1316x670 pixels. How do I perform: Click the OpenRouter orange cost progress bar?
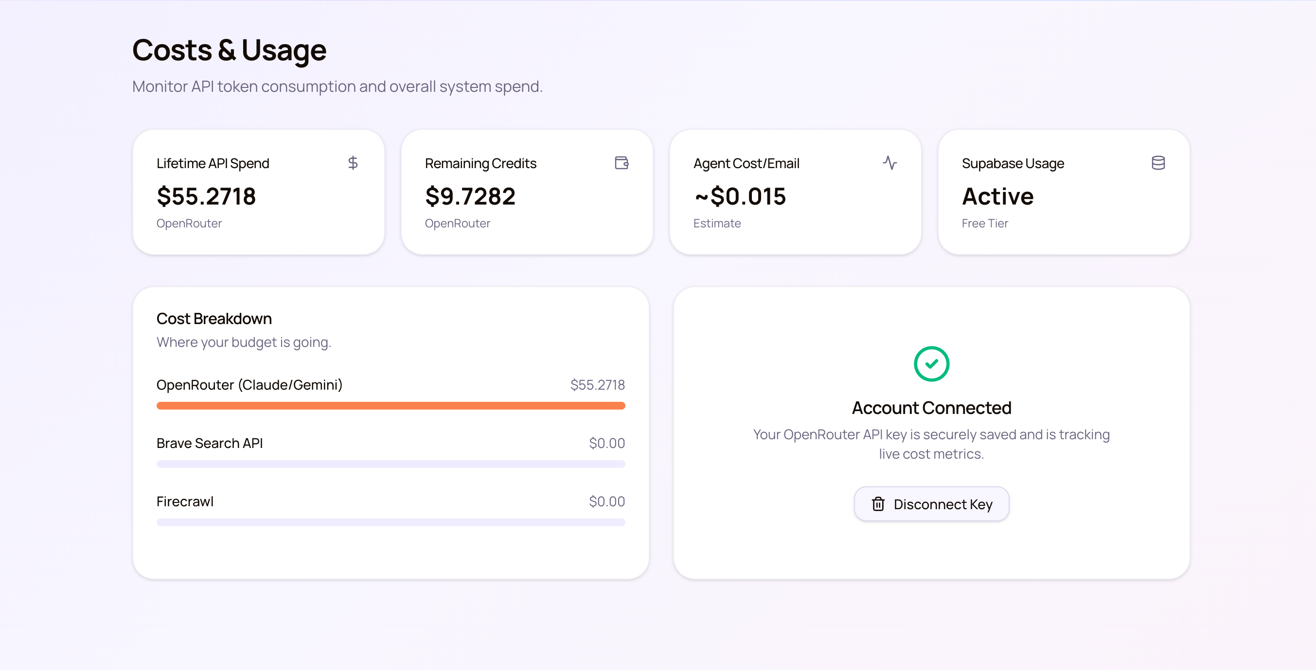pyautogui.click(x=391, y=406)
